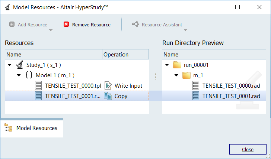Click the run_00001 folder icon
The image size is (271, 159).
[177, 65]
